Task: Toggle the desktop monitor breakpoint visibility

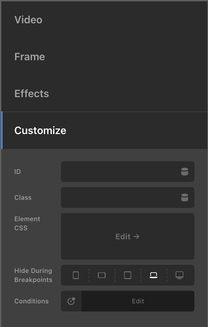Action: pos(179,275)
